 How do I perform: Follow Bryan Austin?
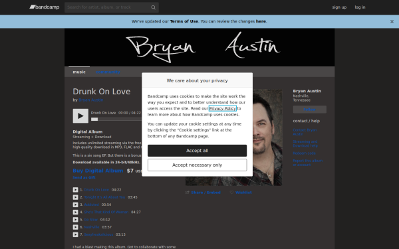[x=310, y=110]
